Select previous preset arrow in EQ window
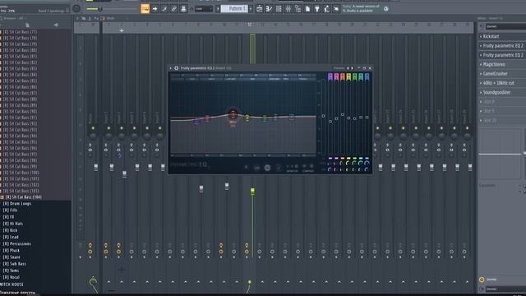Screen dimensions: 526x296 pyautogui.click(x=348, y=68)
